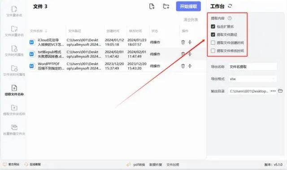Open the 文件重命名 sidebar tool
The width and height of the screenshot is (287, 170).
[14, 11]
